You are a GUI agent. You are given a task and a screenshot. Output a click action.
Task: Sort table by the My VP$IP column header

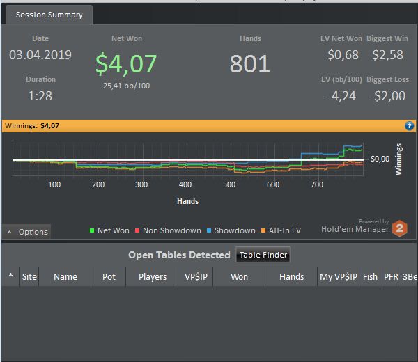[339, 277]
